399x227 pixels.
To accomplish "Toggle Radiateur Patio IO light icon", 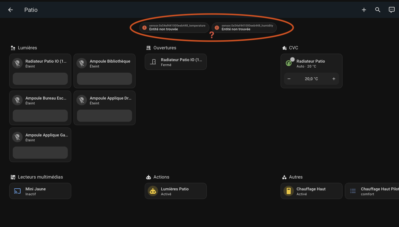I will tap(17, 63).
